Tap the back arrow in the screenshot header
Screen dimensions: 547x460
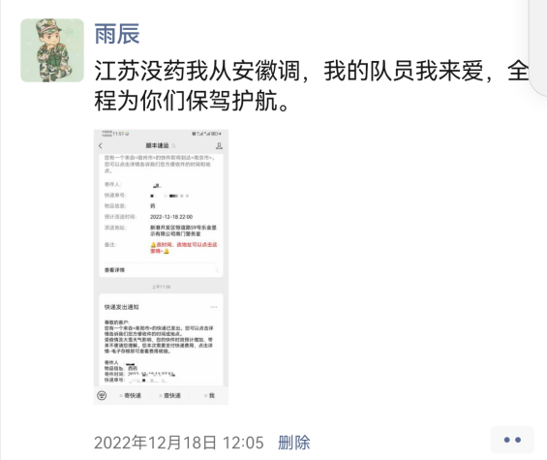coord(101,145)
